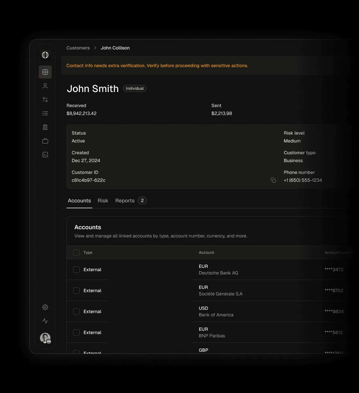Open the activity pulse icon in sidebar
The width and height of the screenshot is (359, 393).
[45, 321]
